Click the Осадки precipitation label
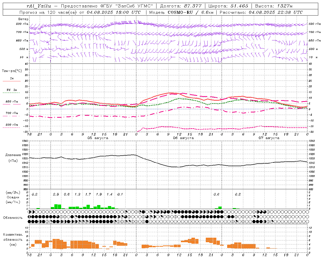Image resolution: width=322 pixels, height=257 pixels. [13, 197]
